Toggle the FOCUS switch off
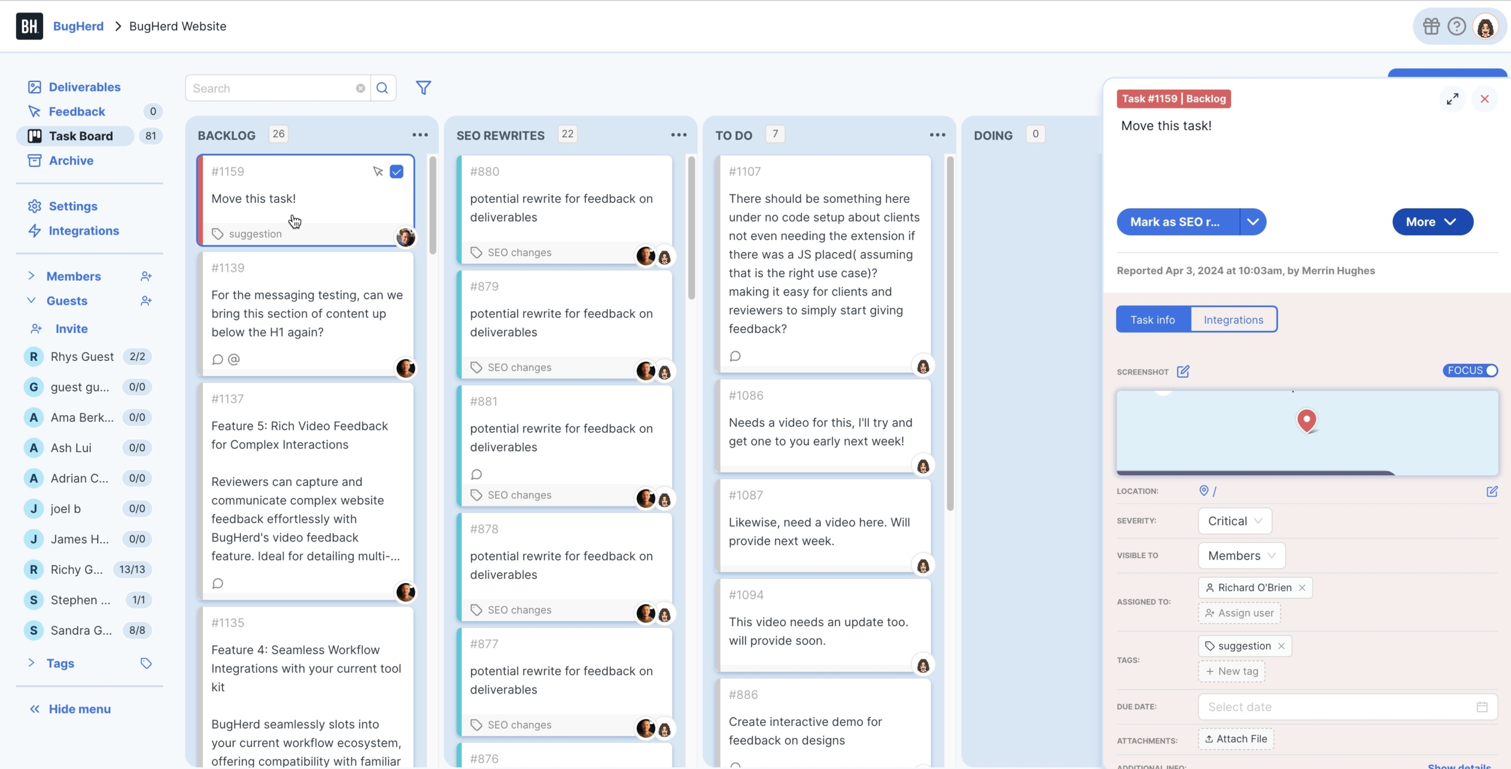Viewport: 1511px width, 769px height. click(1470, 370)
